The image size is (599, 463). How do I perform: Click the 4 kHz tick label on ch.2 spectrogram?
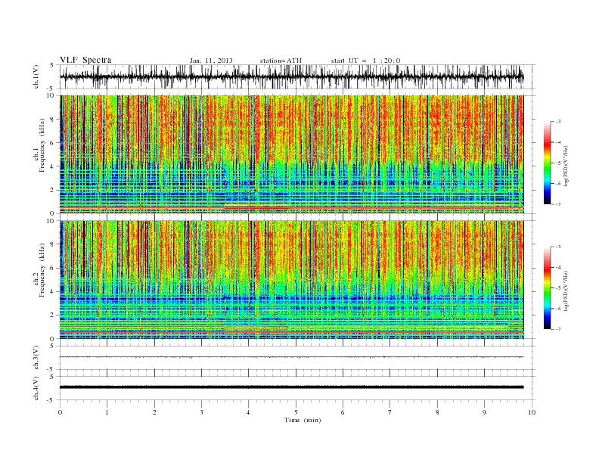point(52,292)
